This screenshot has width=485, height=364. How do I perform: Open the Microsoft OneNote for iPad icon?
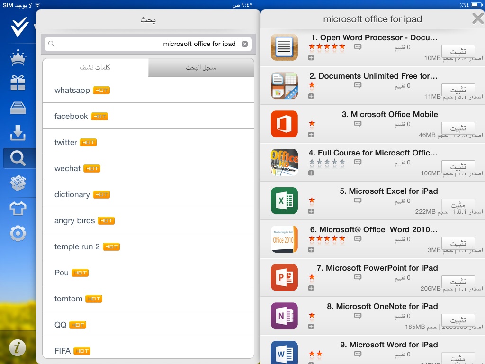click(284, 316)
